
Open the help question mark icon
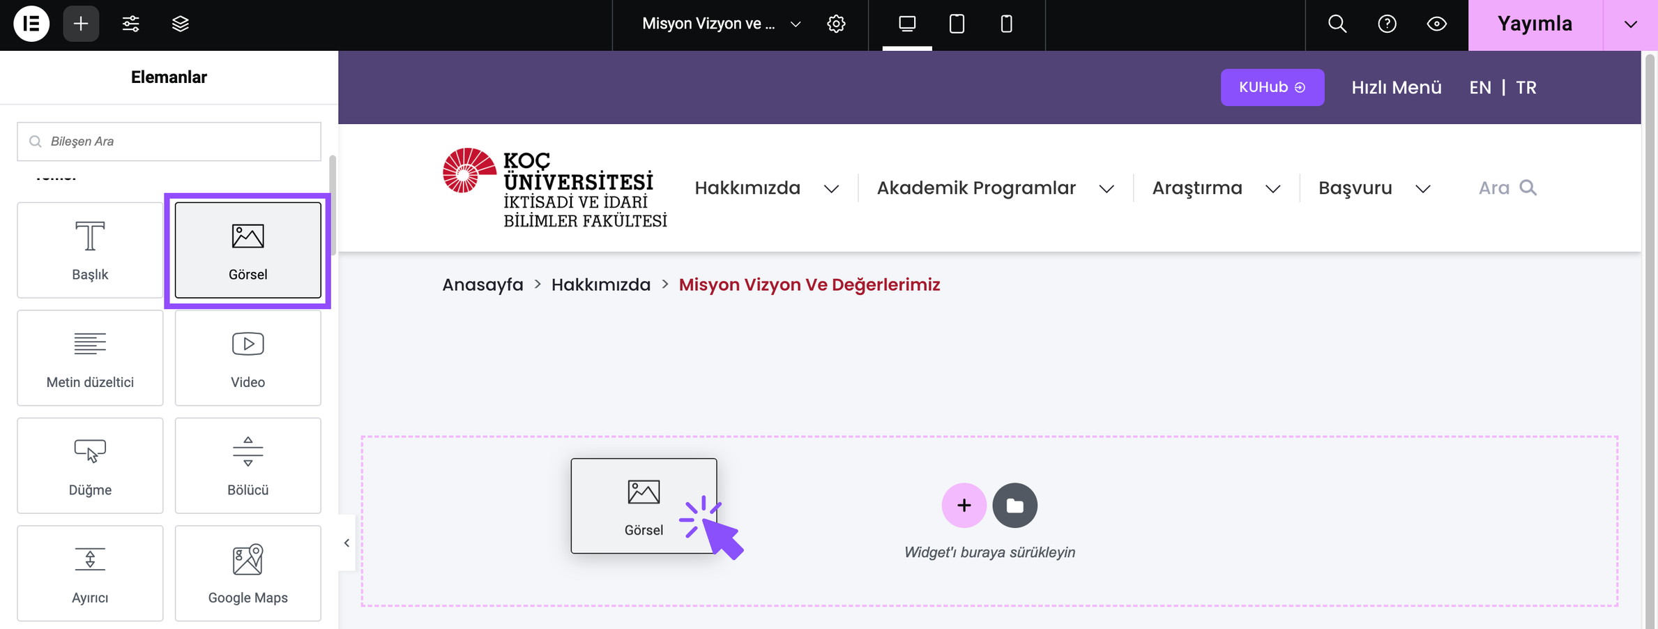tap(1387, 24)
